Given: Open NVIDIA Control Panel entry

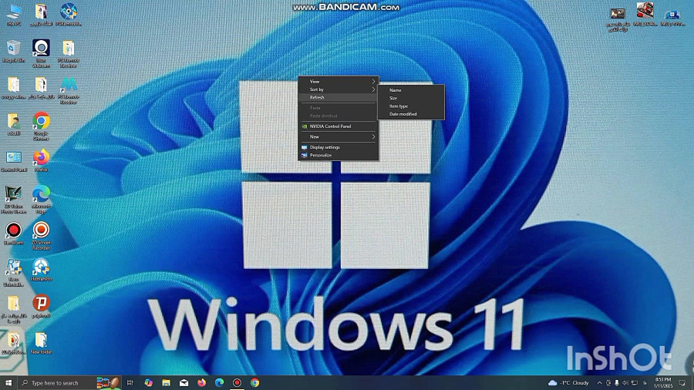Looking at the screenshot, I should click(339, 126).
